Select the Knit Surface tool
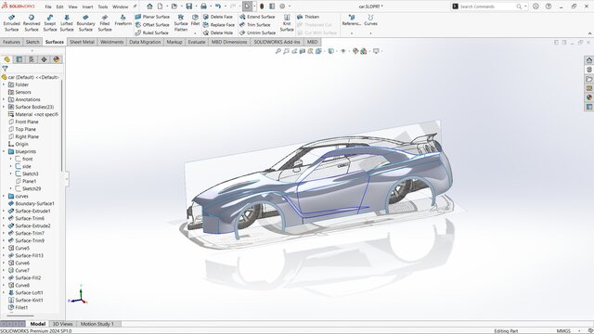This screenshot has height=334, width=594. [x=287, y=23]
